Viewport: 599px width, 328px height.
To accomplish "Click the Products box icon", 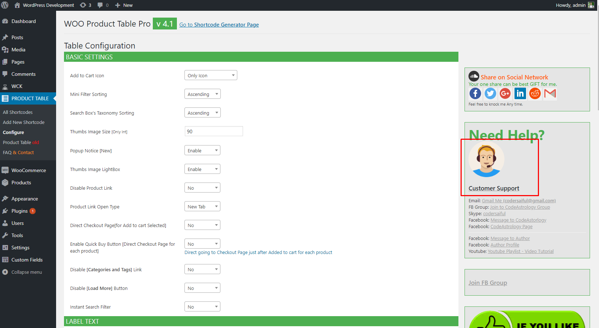I will click(x=5, y=183).
